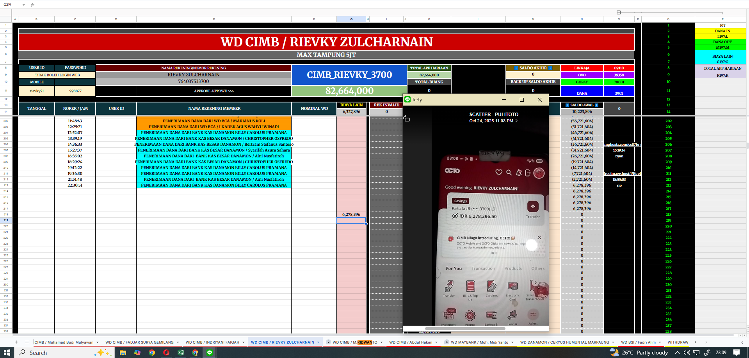The height and width of the screenshot is (358, 749).
Task: Open dropdown of WD CIMB / FADJAR SURYA GEMILANG tab
Action: [178, 342]
